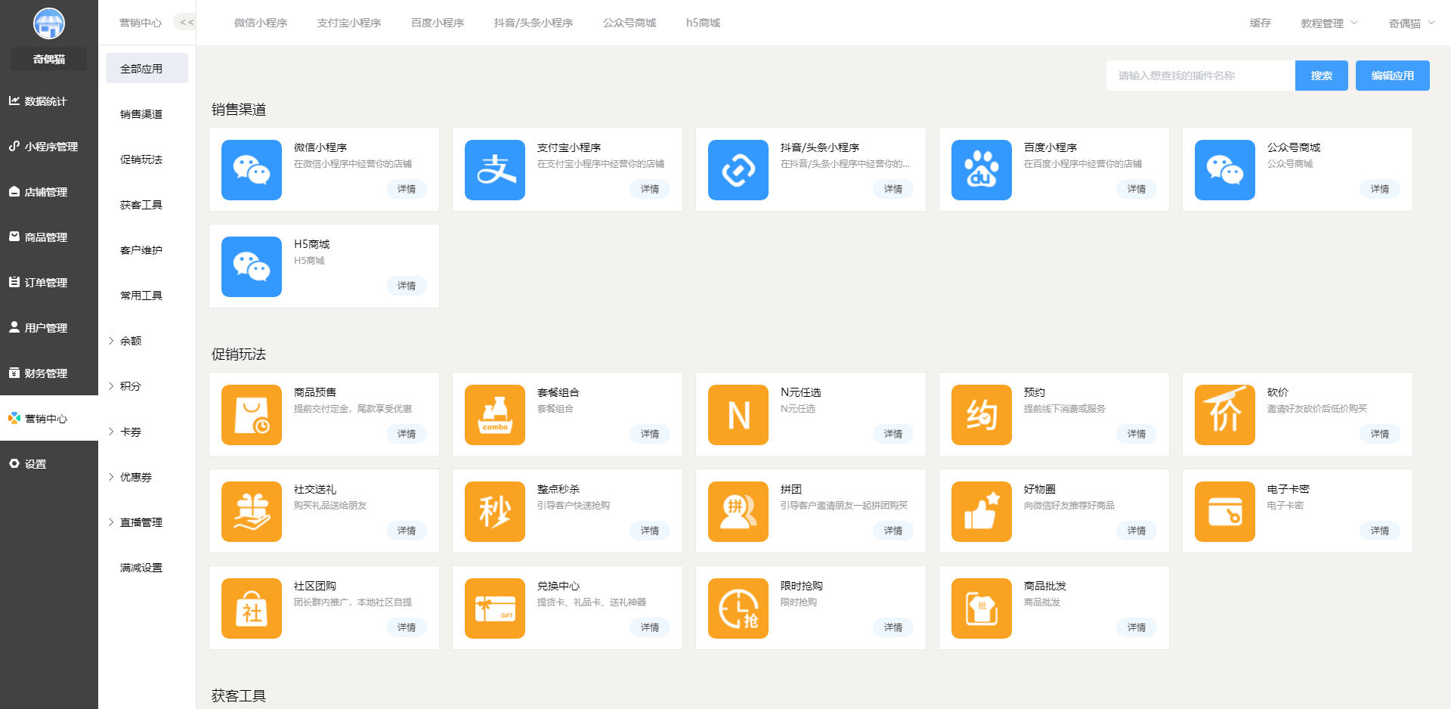Open the 砍价 bargain icon
Image resolution: width=1451 pixels, height=709 pixels.
tap(1224, 415)
